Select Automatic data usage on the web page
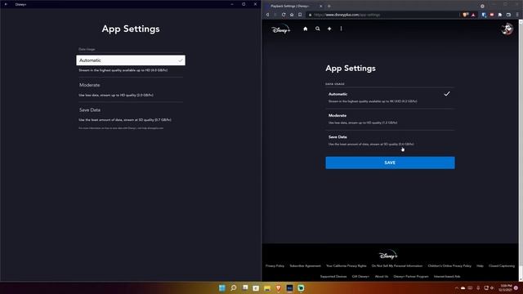This screenshot has width=523, height=294. (390, 97)
